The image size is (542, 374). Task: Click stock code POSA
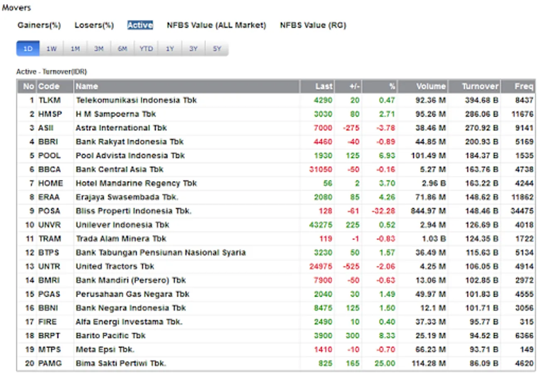pyautogui.click(x=49, y=211)
